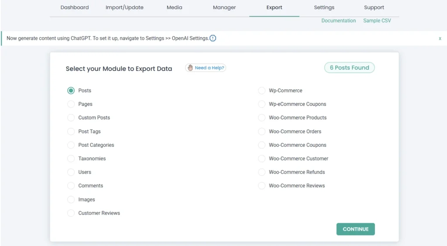Click the Need a Help hand icon
The width and height of the screenshot is (447, 246).
coord(190,68)
